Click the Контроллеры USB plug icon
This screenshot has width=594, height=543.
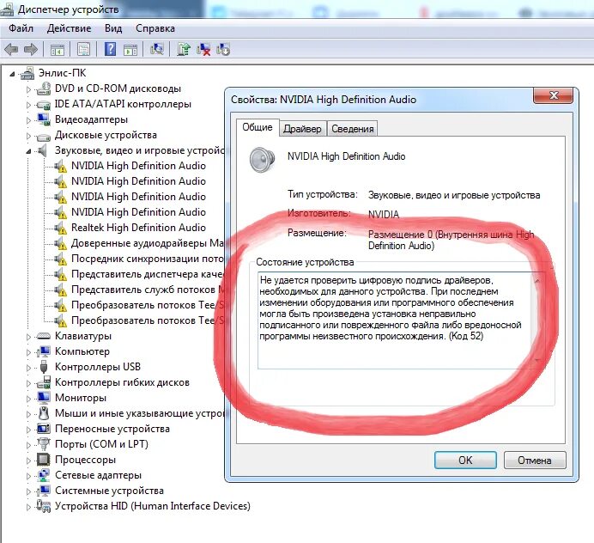tap(44, 367)
